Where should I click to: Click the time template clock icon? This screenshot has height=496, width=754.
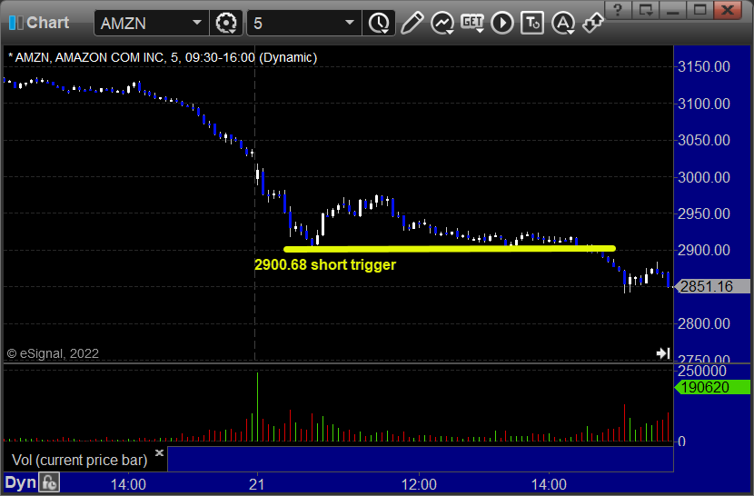coord(380,23)
